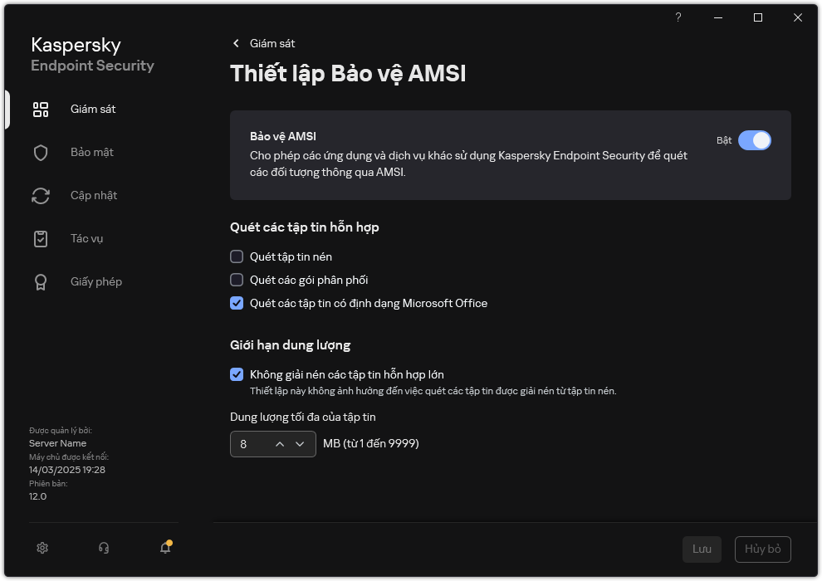Open the Bảo mật sidebar section
This screenshot has width=822, height=581.
point(91,153)
